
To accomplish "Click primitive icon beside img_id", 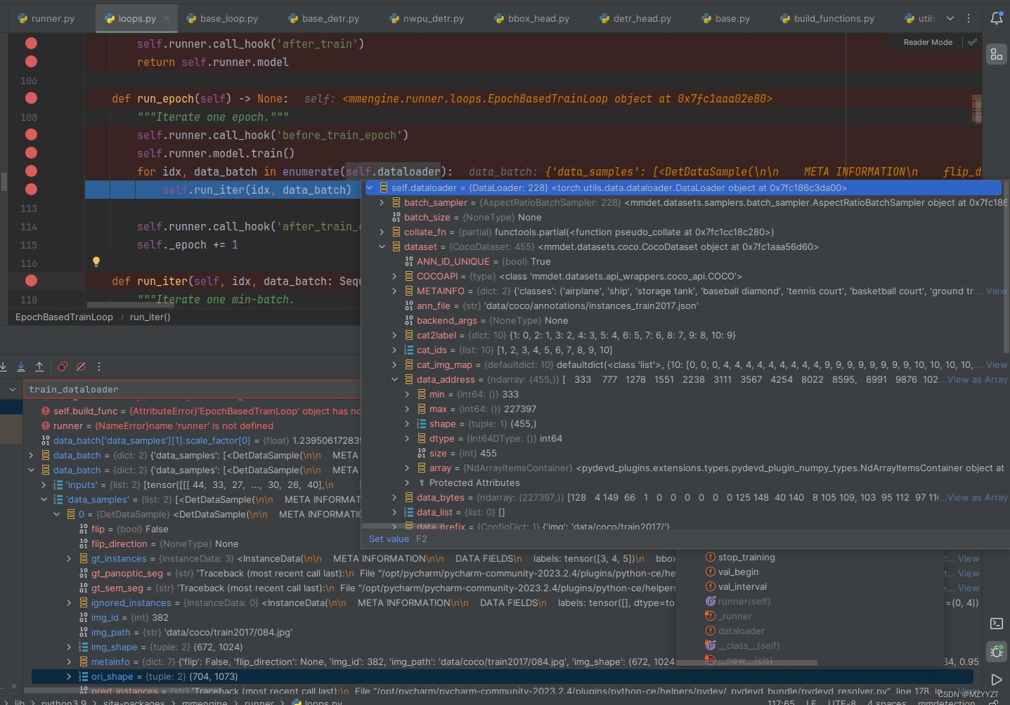I will click(84, 617).
